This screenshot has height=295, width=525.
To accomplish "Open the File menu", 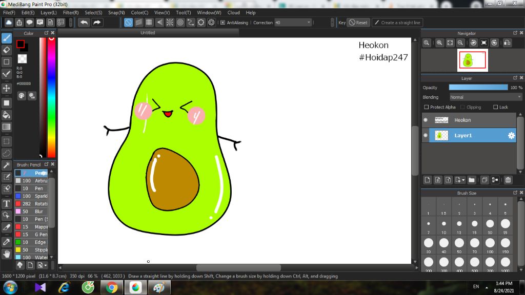I will (9, 13).
